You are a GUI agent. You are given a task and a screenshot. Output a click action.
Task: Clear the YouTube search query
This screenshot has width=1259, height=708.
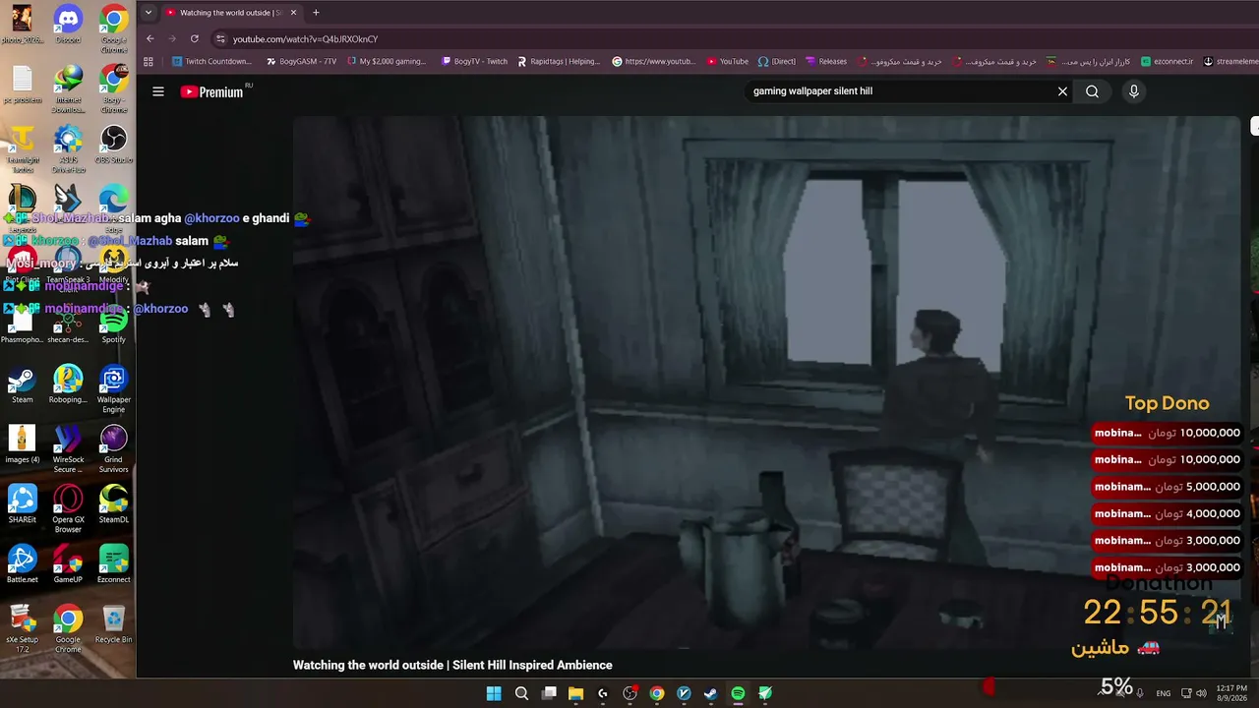(x=1062, y=91)
